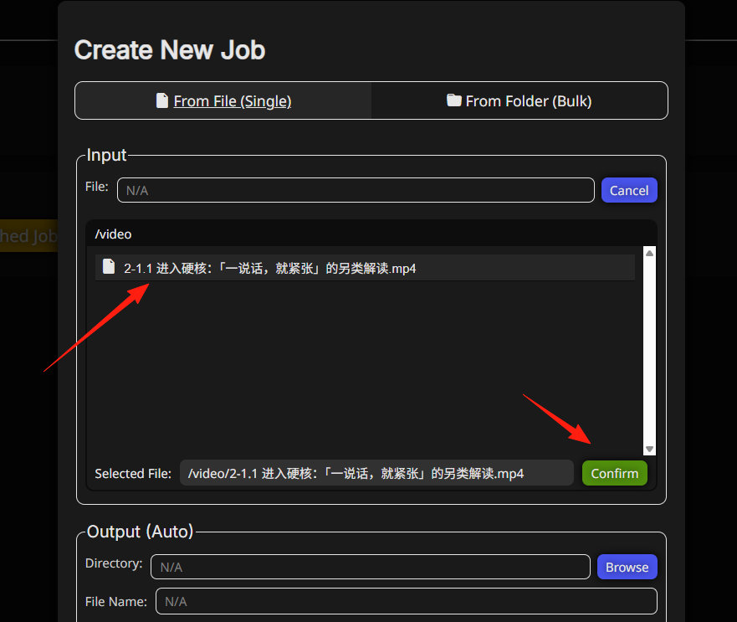Switch to From File (Single) tab
The width and height of the screenshot is (737, 622).
click(223, 100)
